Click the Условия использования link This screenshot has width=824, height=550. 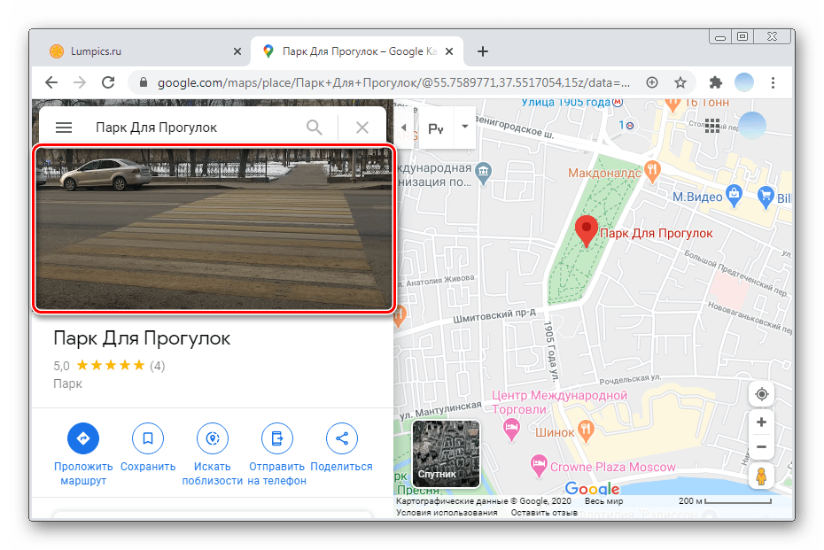447,513
